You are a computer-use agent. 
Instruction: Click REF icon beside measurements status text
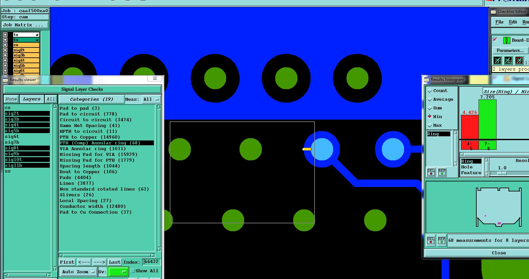[442, 240]
